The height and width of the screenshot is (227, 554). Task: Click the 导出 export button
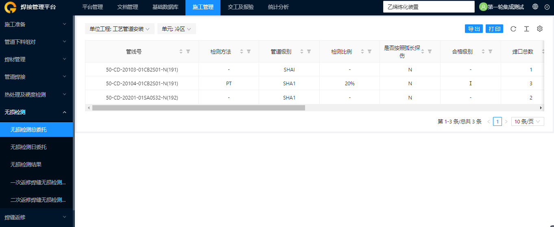click(474, 29)
